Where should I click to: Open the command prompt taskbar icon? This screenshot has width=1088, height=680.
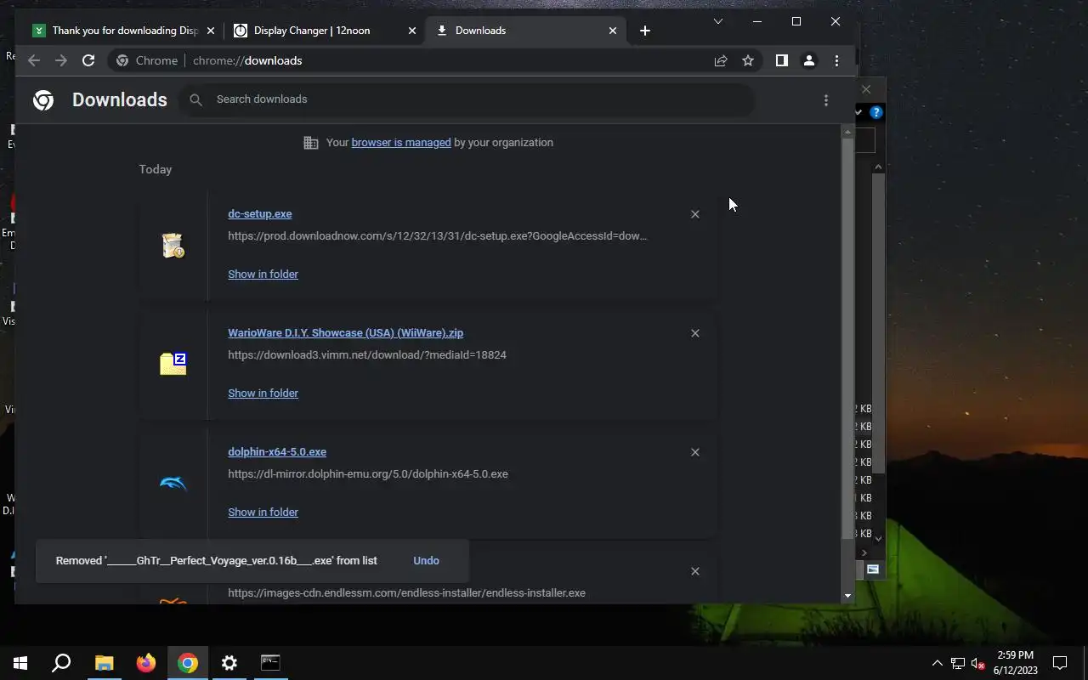pyautogui.click(x=270, y=663)
